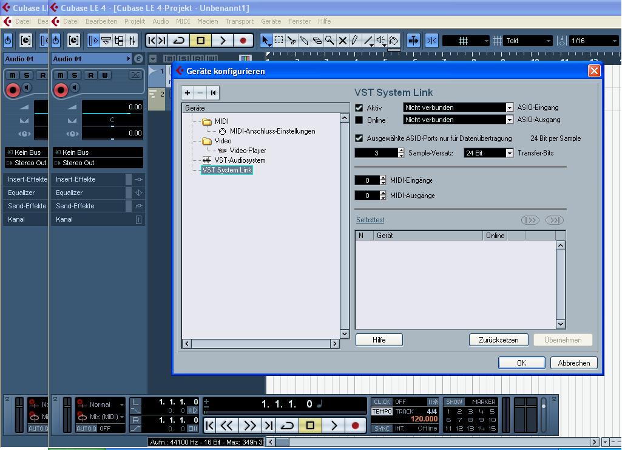Open channel settings with the e button
This screenshot has height=450, width=625.
(138, 59)
